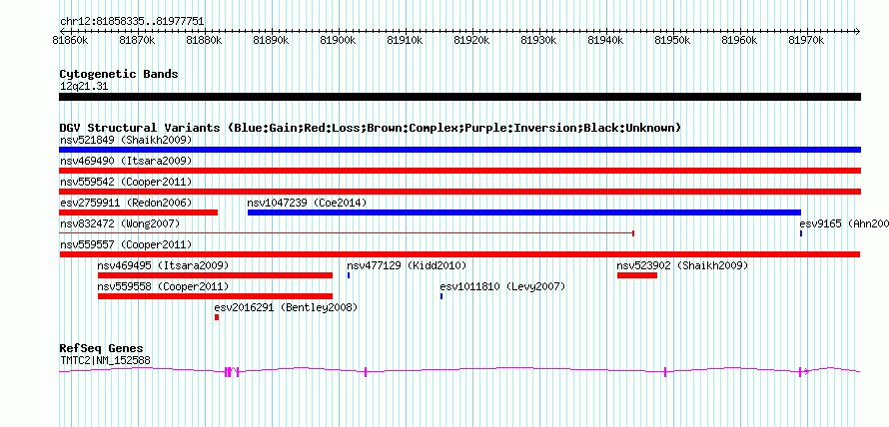Click the red nsv559558 Cooper2011 bar

coord(216,296)
